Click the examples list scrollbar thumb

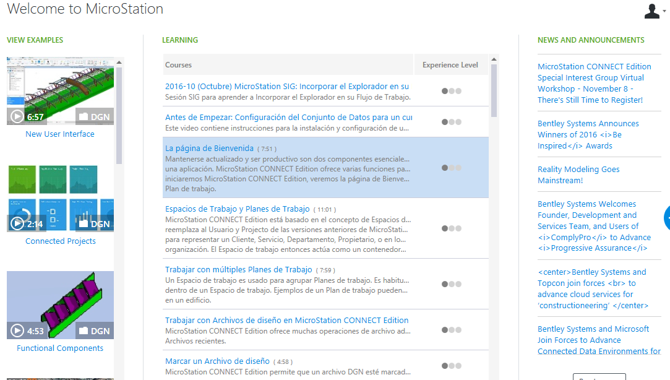tap(119, 115)
